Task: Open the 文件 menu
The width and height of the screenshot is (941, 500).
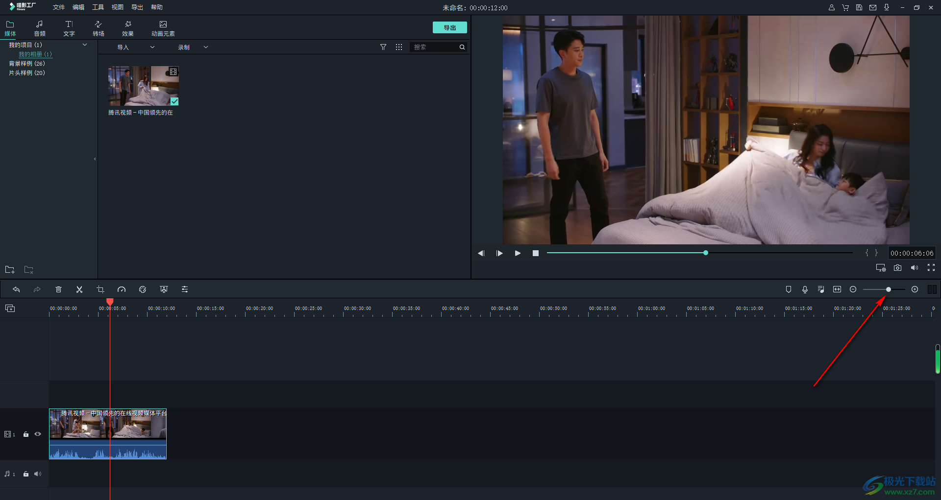Action: click(x=59, y=7)
